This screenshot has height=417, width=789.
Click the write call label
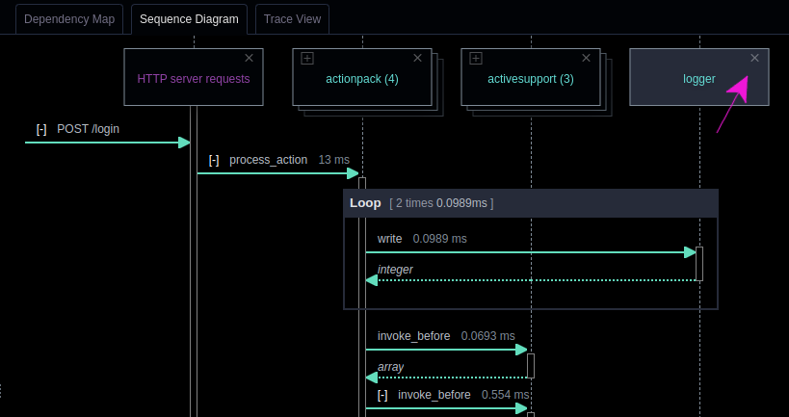[x=389, y=238]
